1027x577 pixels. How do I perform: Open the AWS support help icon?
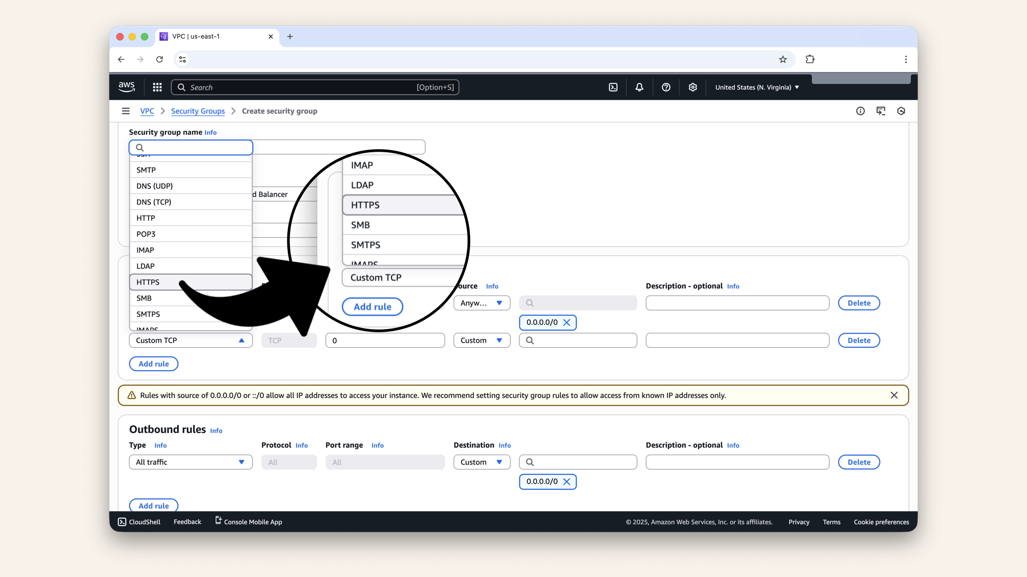[x=666, y=87]
